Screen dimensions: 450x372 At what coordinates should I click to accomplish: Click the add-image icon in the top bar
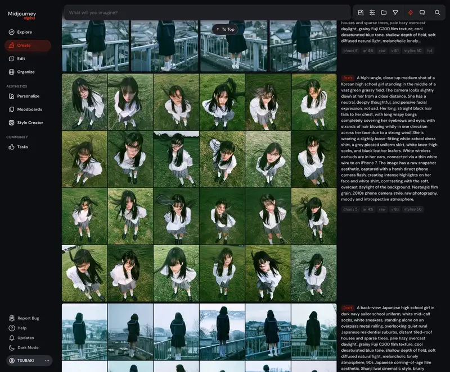pyautogui.click(x=361, y=12)
